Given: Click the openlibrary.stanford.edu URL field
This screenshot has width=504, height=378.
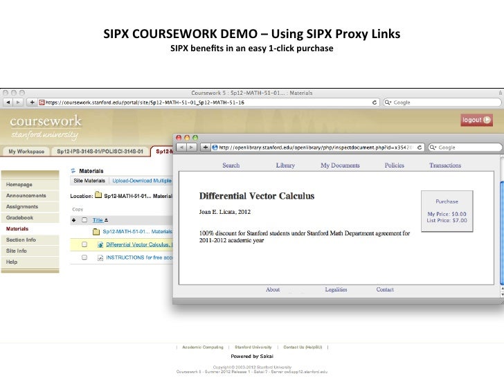Looking at the screenshot, I should [x=318, y=147].
